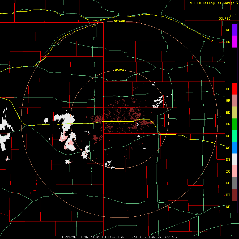The image size is (239, 239).
Task: Click the [CLAS] units label
Action: pos(224,18)
